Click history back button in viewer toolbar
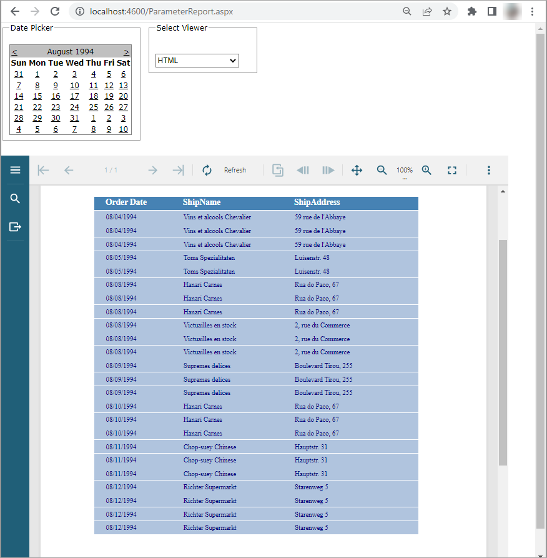Image resolution: width=547 pixels, height=558 pixels. [x=303, y=171]
